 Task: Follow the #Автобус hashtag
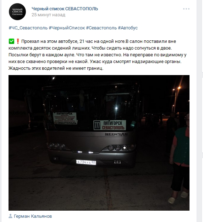(x=128, y=28)
